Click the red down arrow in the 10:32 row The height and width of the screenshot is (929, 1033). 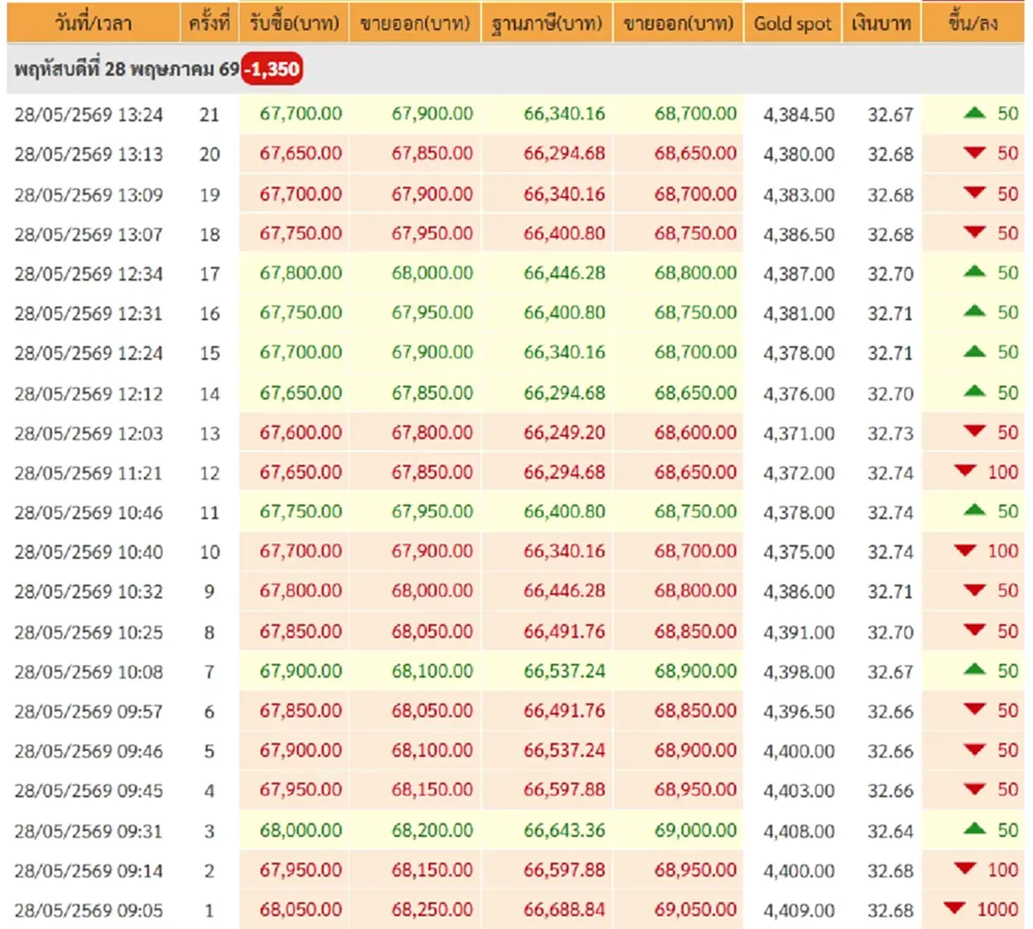click(974, 590)
